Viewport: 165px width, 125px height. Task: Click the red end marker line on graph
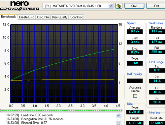point(114,64)
